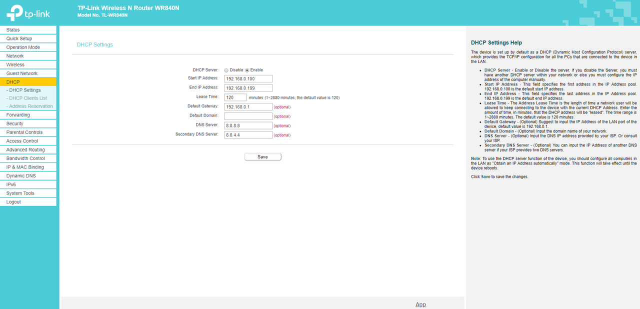Image resolution: width=640 pixels, height=309 pixels.
Task: Focus the Lease Time input box
Action: pyautogui.click(x=235, y=97)
